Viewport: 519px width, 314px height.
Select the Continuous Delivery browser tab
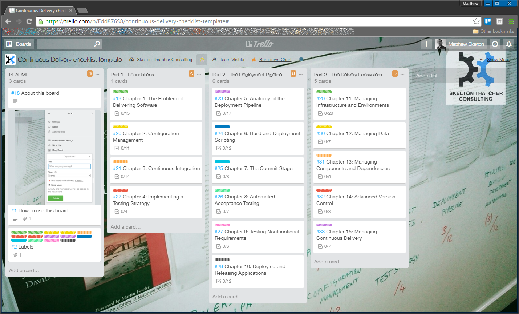click(x=40, y=11)
